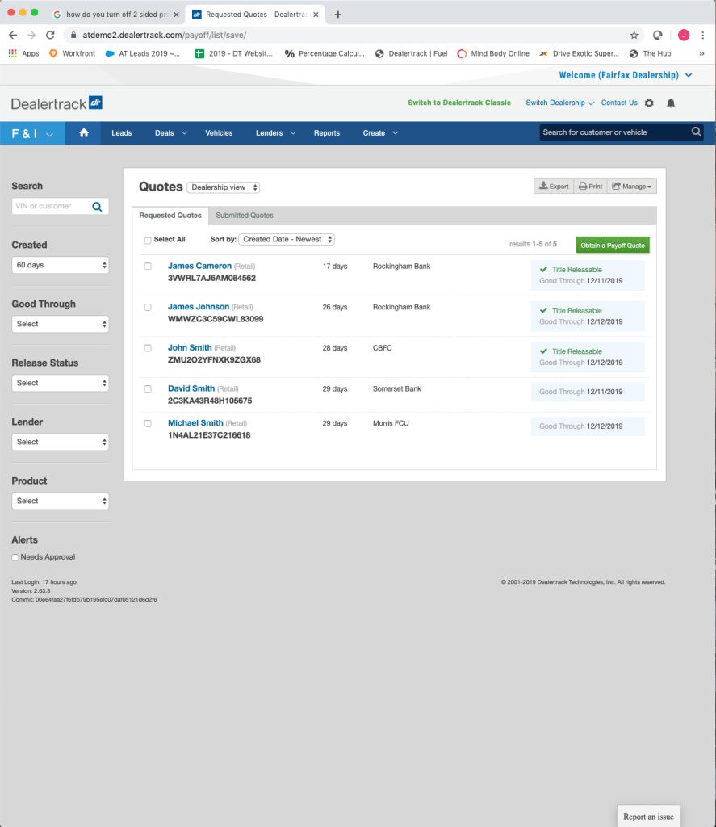716x827 pixels.
Task: Open the Apps bookmarks shortcut
Action: pyautogui.click(x=23, y=54)
